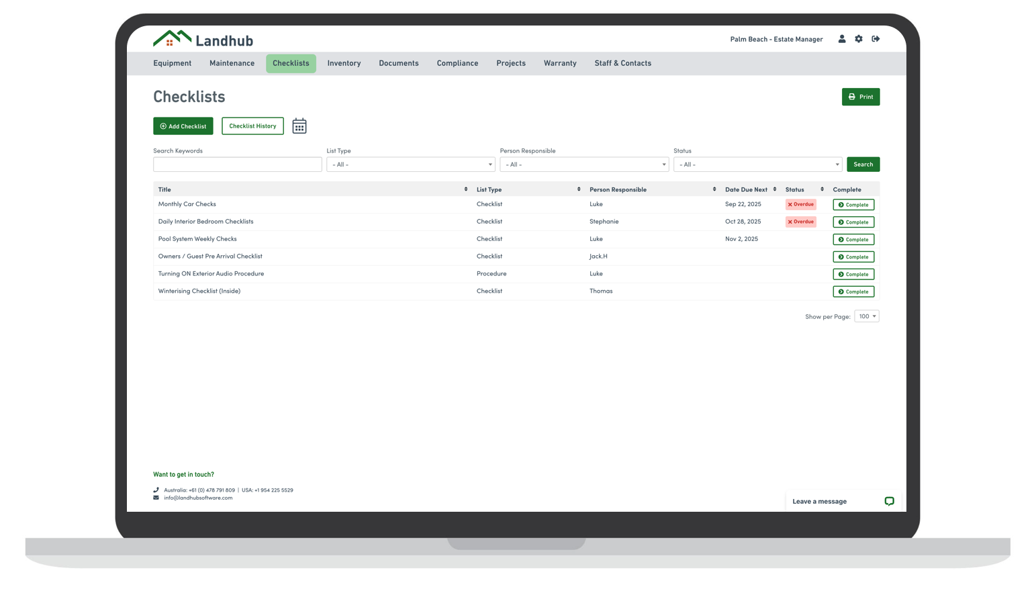Sort by Person Responsible column
This screenshot has height=591, width=1036.
click(714, 189)
